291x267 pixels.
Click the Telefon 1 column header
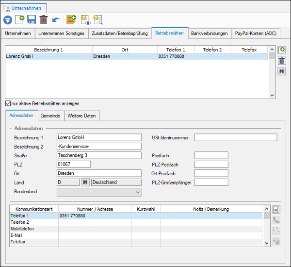point(176,50)
